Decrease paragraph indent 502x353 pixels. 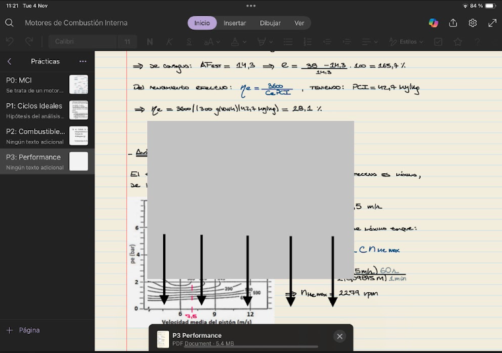point(327,42)
